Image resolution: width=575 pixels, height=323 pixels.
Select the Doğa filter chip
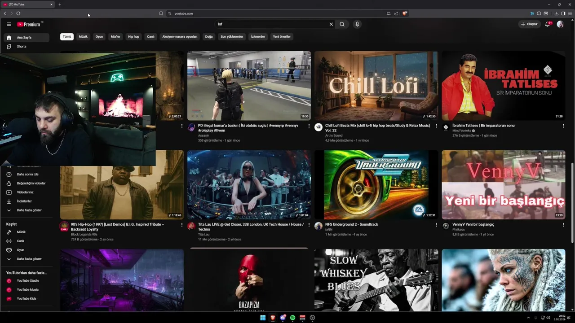209,37
